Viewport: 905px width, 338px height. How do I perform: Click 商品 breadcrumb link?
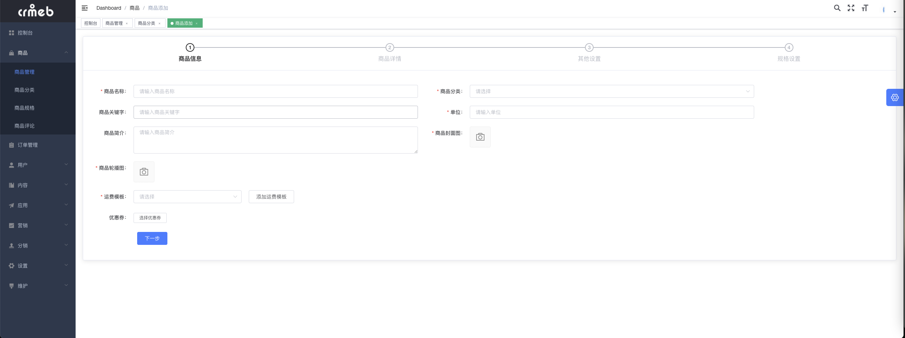coord(135,8)
